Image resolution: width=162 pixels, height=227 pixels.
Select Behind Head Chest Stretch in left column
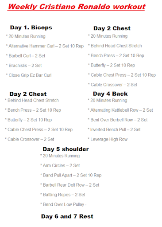tap(32, 100)
